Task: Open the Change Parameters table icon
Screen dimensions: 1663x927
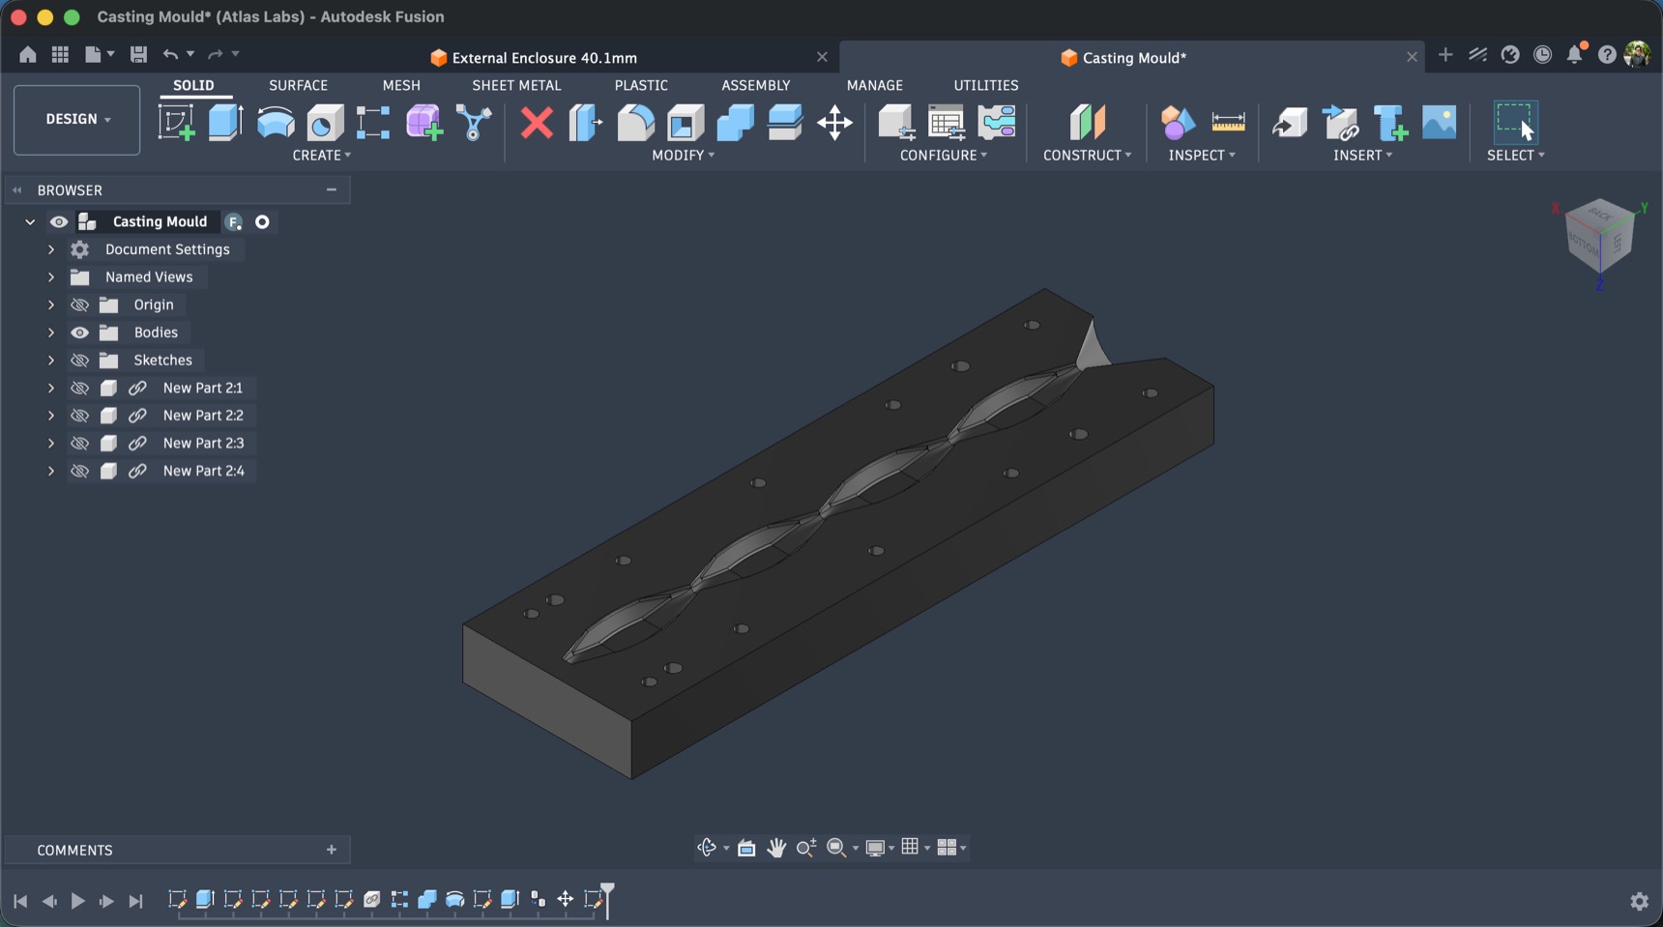Action: pos(946,123)
